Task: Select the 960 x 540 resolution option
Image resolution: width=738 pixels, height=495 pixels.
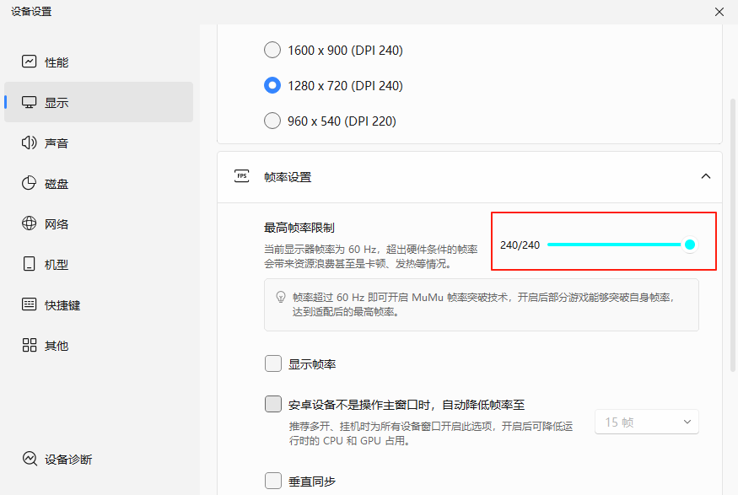Action: [272, 121]
